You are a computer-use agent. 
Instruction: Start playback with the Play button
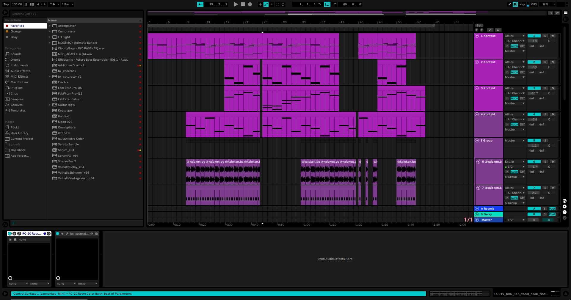236,4
